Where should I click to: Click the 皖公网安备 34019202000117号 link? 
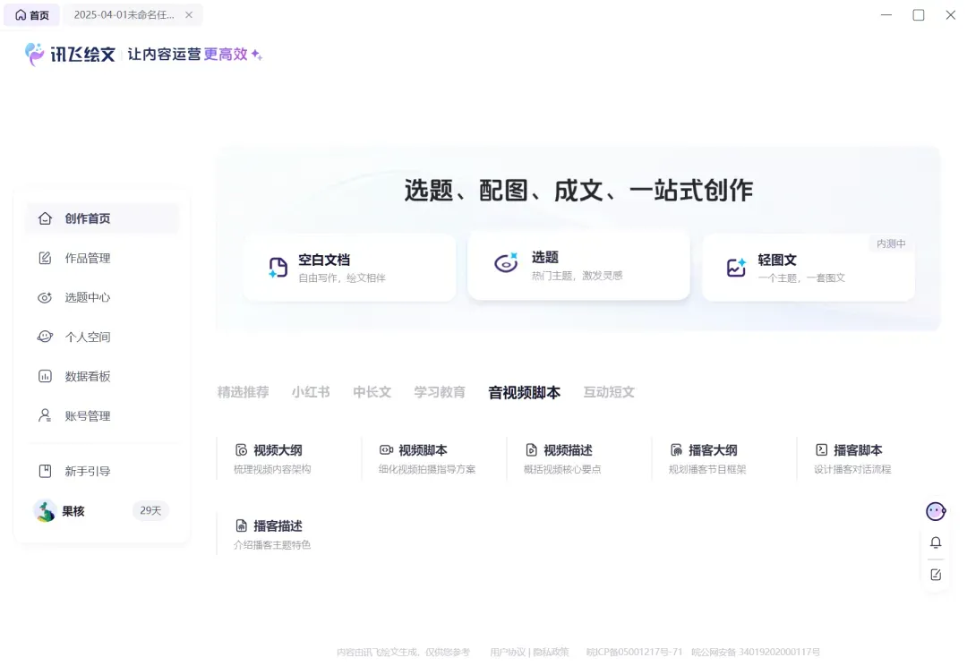click(x=756, y=652)
